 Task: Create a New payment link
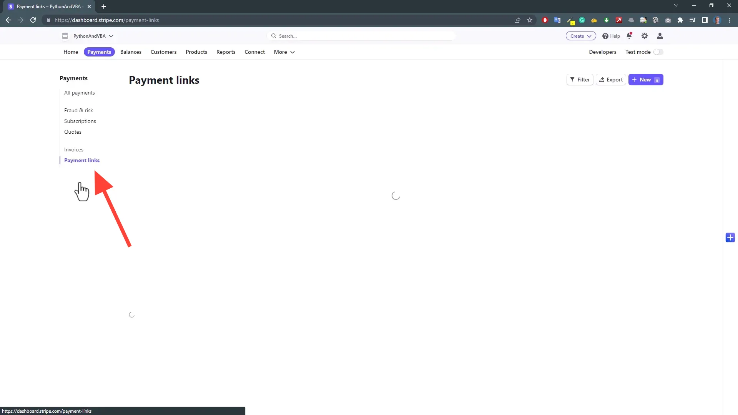[645, 80]
